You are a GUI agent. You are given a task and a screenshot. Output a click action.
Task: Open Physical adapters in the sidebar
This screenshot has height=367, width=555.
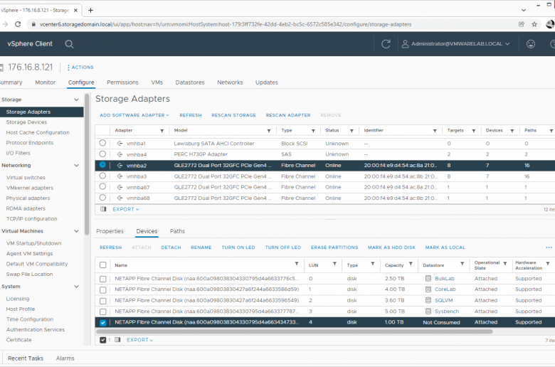28,198
